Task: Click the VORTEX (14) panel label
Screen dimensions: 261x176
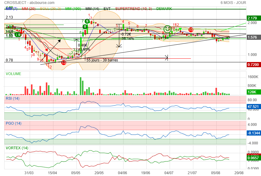Action: tap(17, 148)
